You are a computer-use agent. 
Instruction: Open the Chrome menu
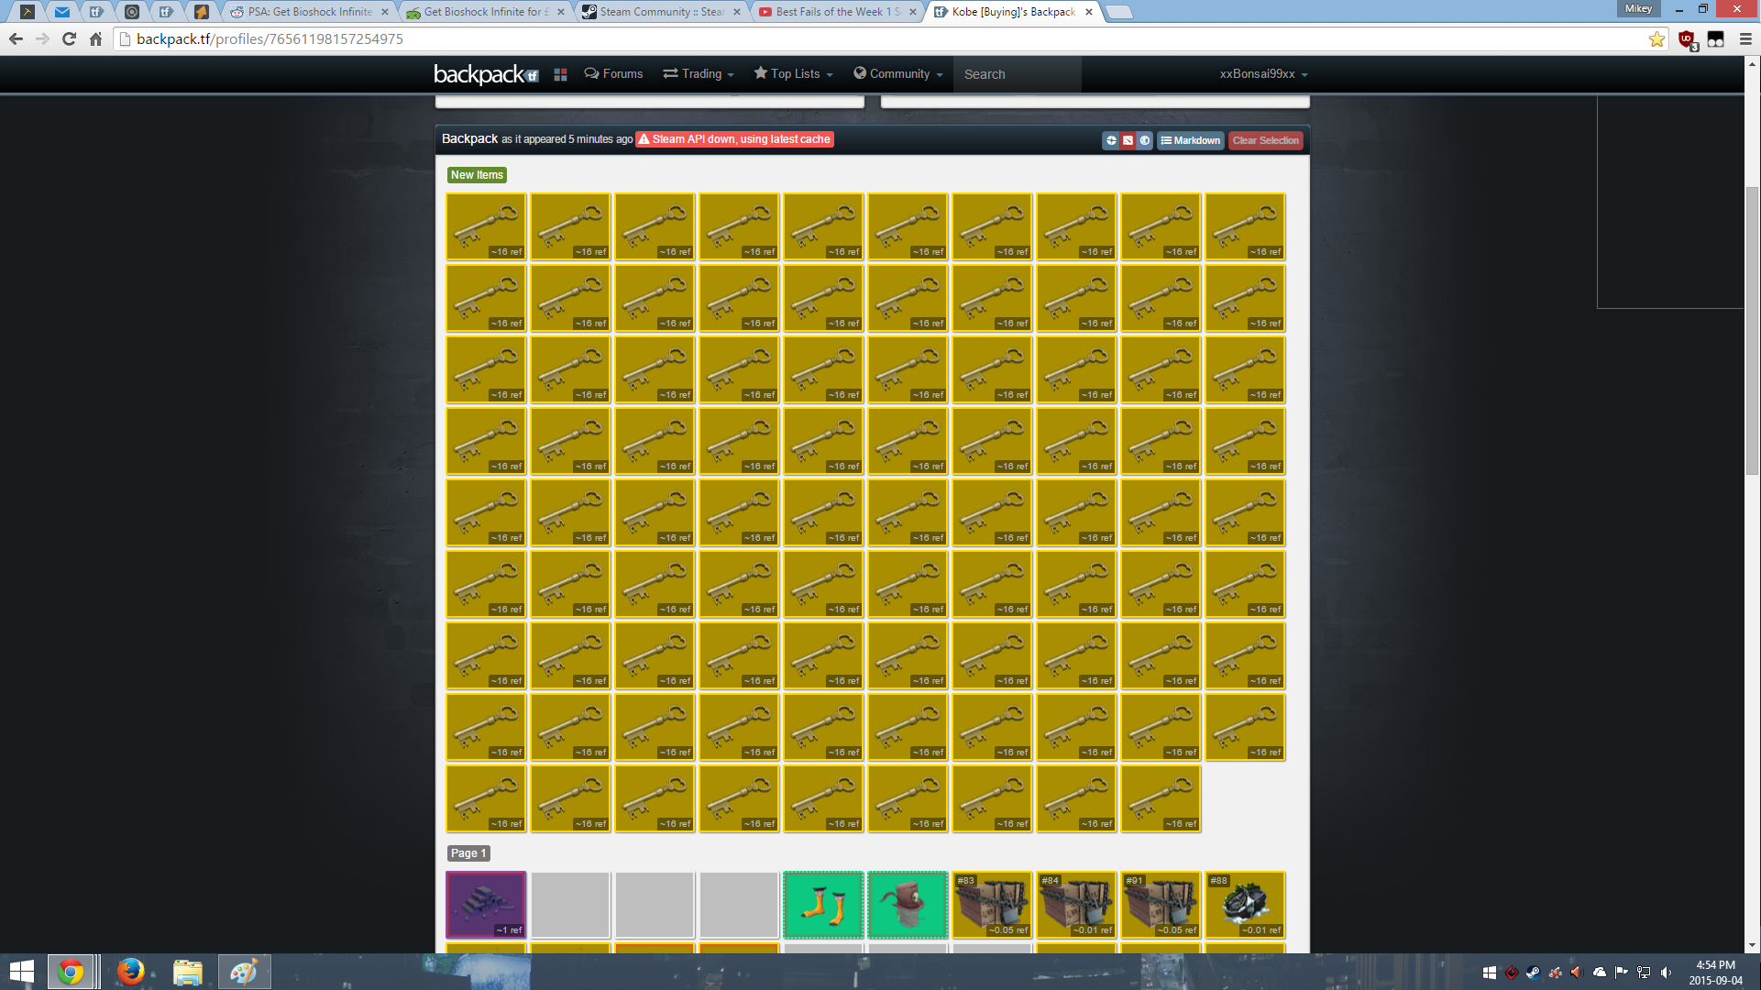1745,39
